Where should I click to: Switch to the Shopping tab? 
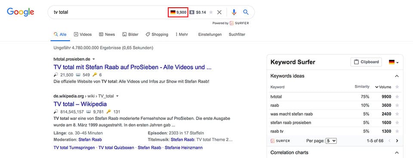click(157, 34)
